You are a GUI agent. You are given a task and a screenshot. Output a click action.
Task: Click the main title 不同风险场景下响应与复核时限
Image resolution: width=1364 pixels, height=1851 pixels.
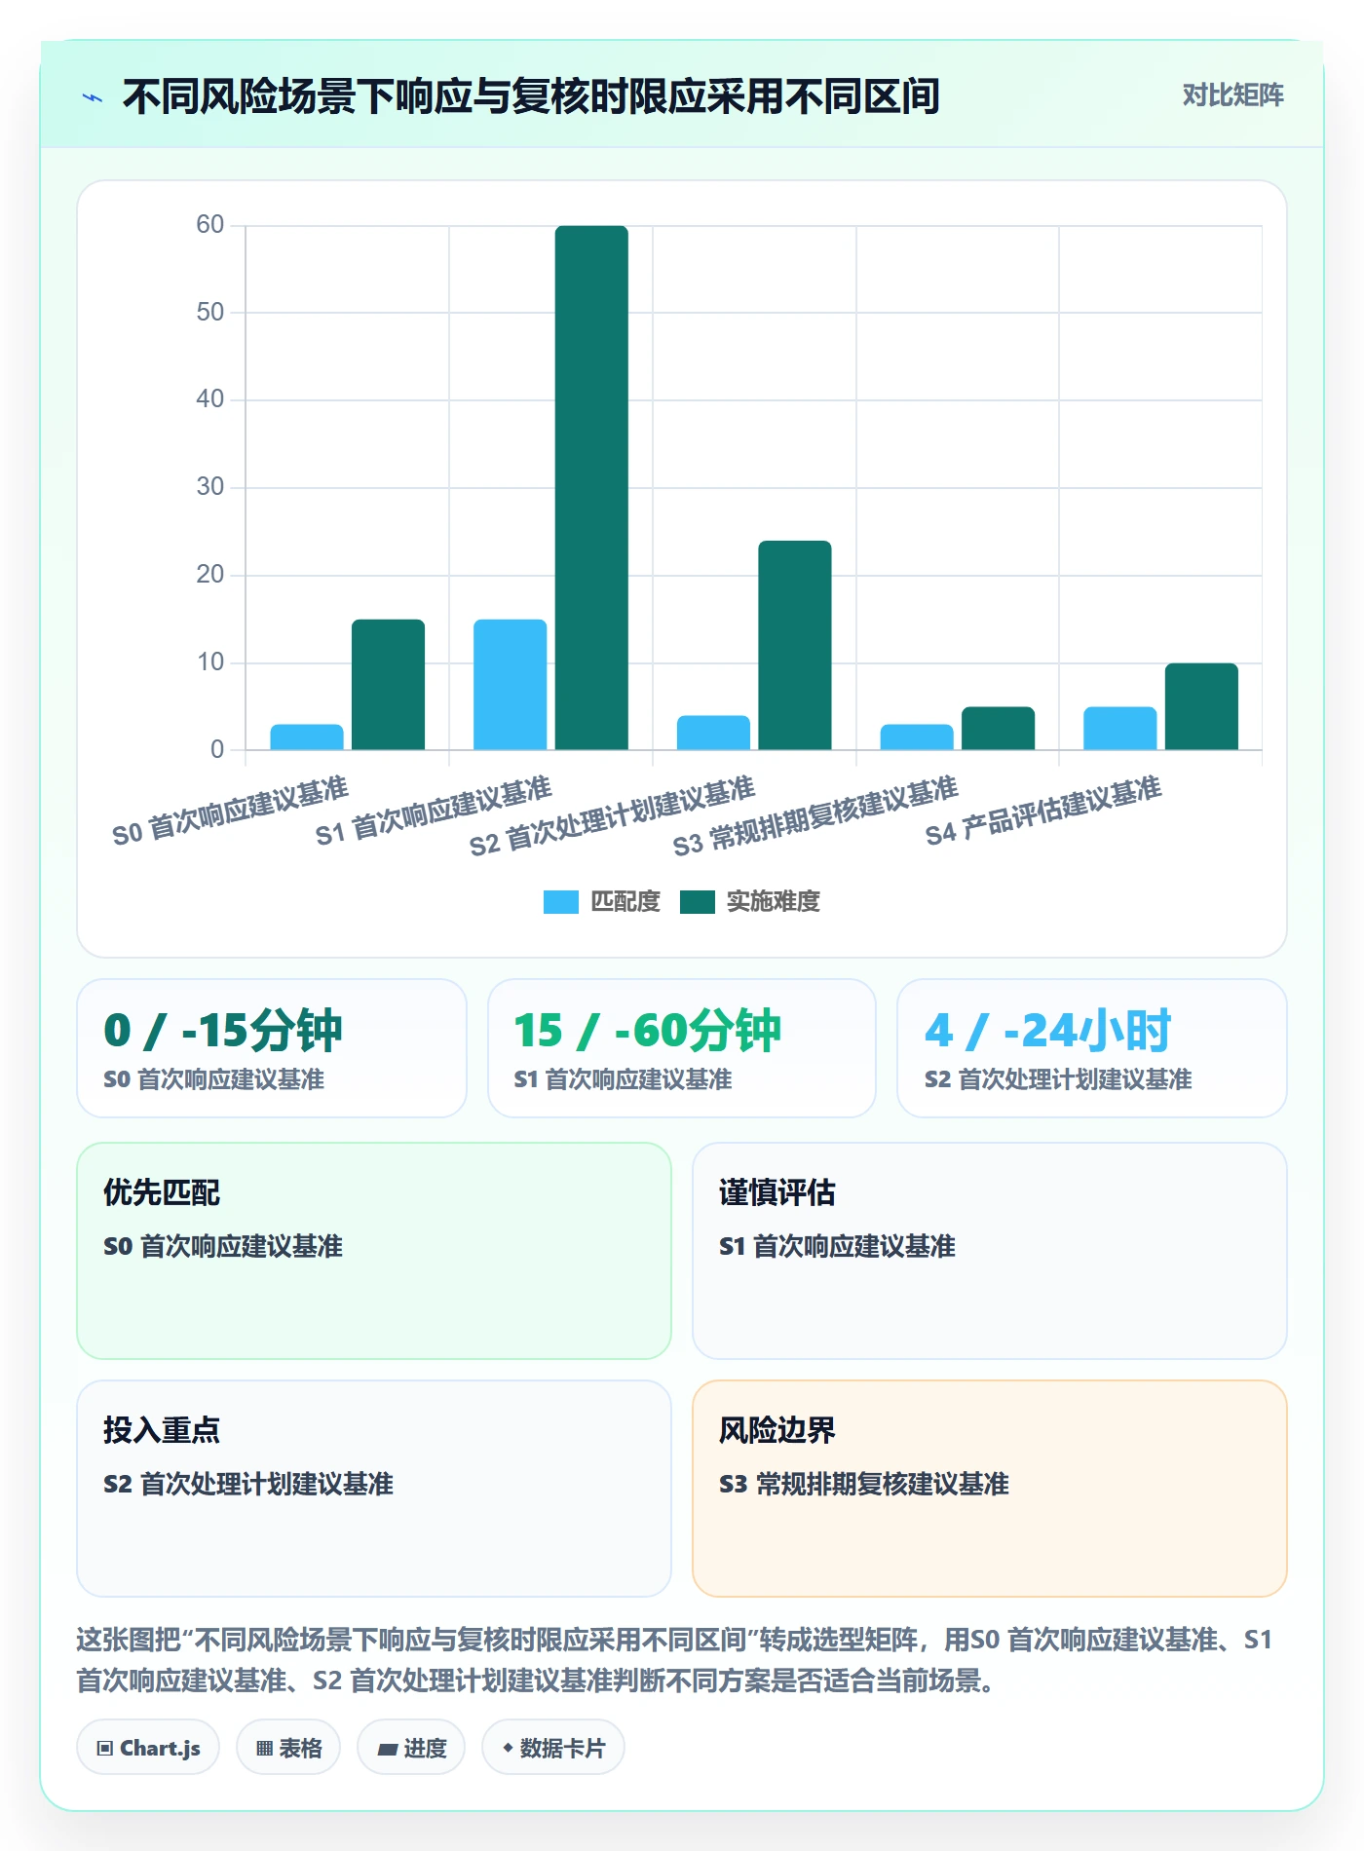coord(531,96)
